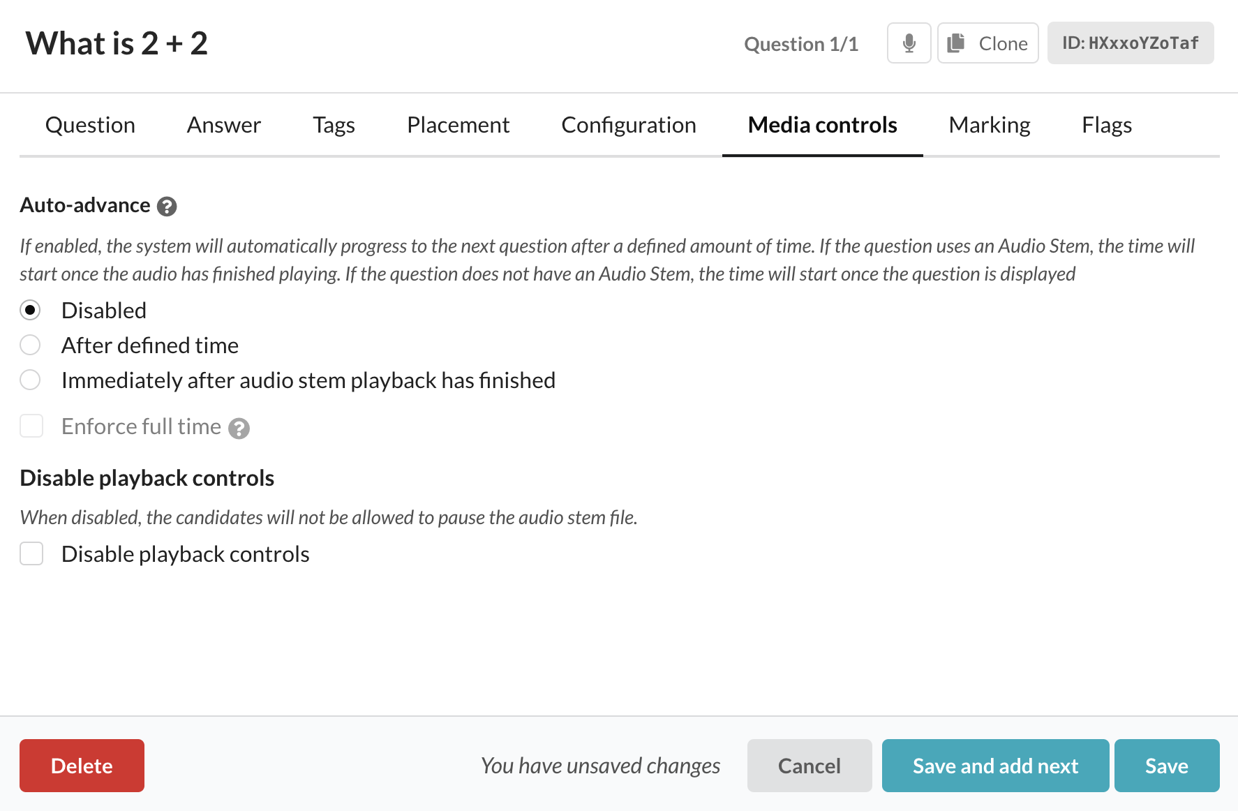Click the Clone copy icon
The height and width of the screenshot is (811, 1238).
tap(956, 43)
